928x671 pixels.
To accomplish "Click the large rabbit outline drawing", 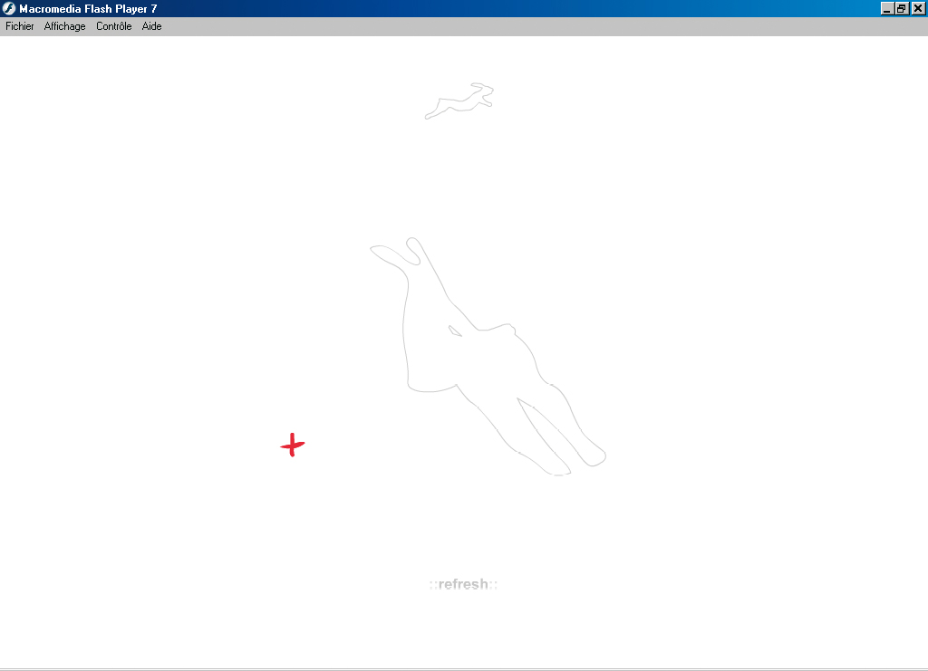I will 488,356.
